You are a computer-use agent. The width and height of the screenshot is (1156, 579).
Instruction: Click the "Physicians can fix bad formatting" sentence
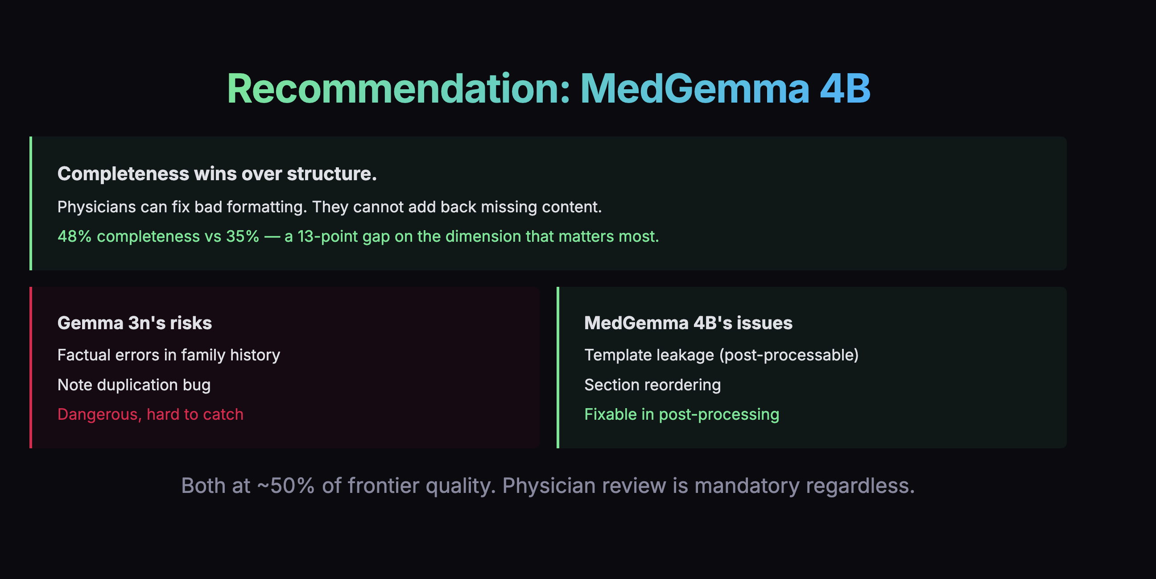tap(182, 207)
